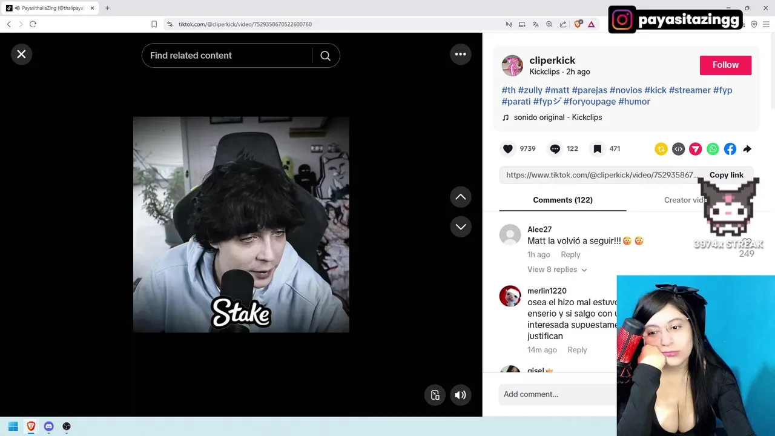
Task: Mute the video with the speaker icon
Action: point(460,395)
